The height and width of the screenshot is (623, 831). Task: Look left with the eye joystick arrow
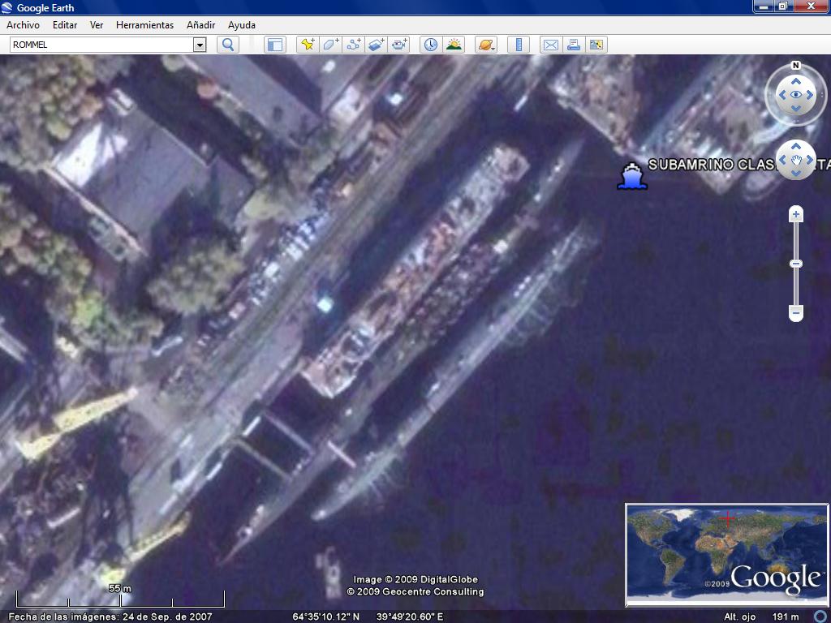pyautogui.click(x=781, y=95)
